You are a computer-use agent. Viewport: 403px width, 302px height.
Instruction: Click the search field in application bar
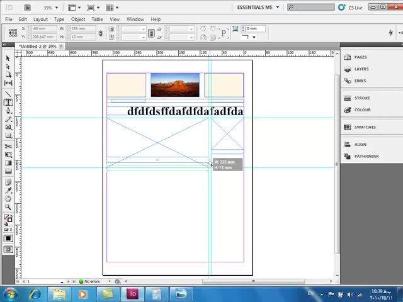pyautogui.click(x=310, y=7)
